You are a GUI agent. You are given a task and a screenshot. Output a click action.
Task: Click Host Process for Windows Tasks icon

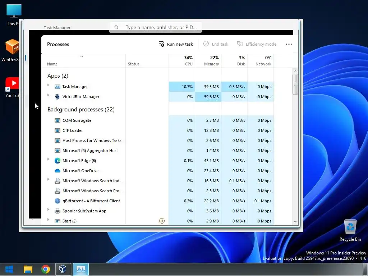(57, 141)
